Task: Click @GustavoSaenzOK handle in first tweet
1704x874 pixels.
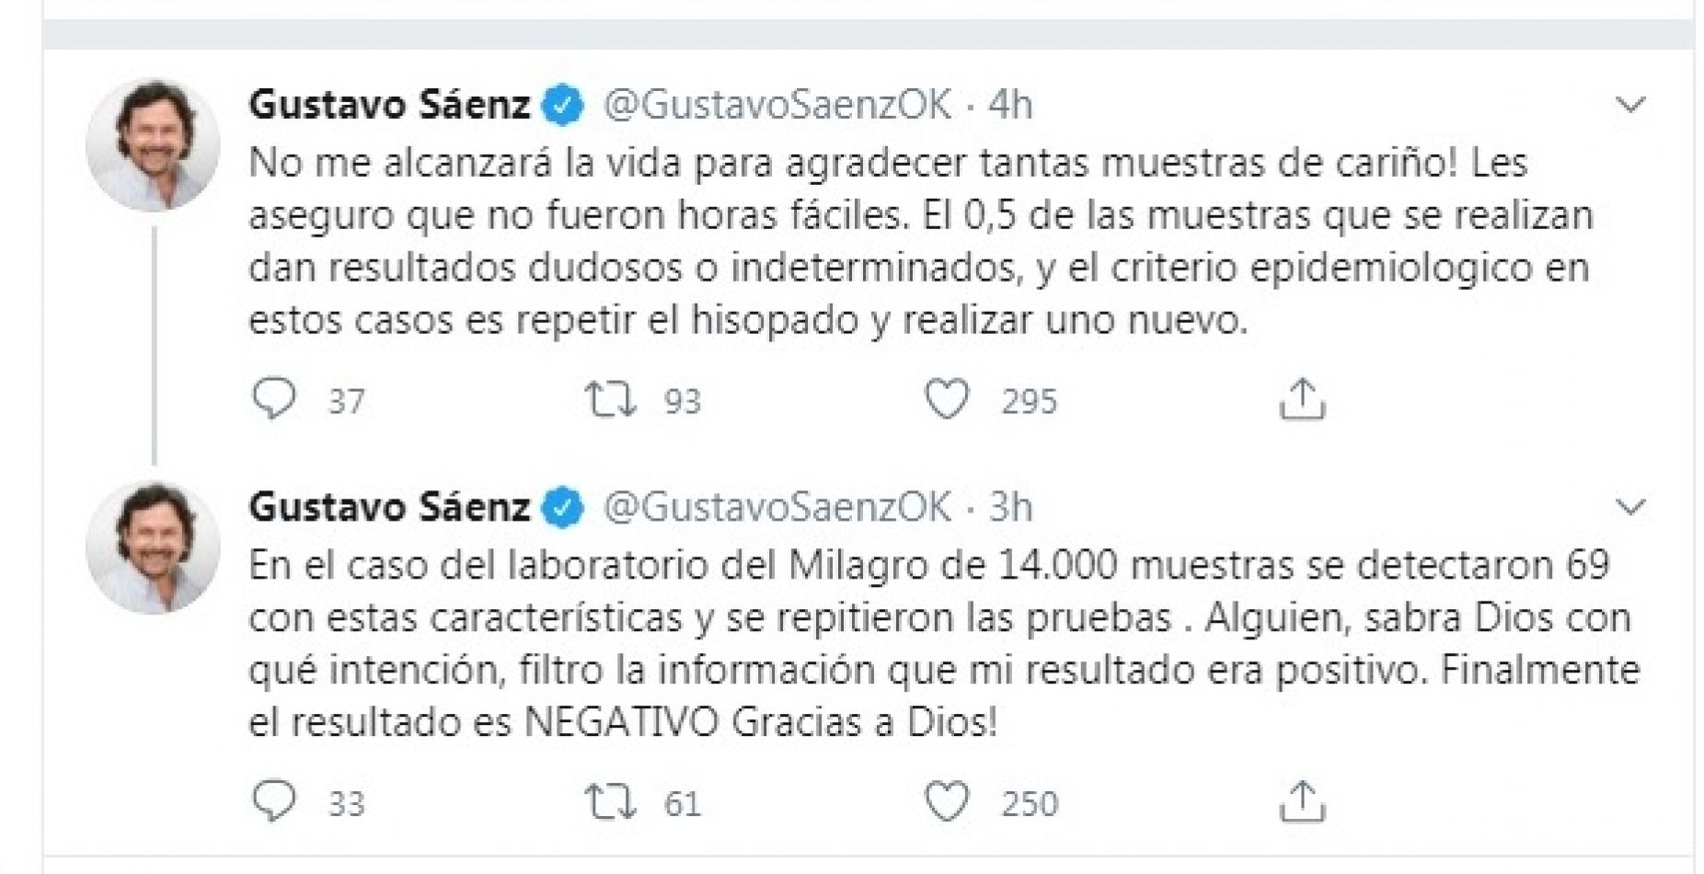Action: pyautogui.click(x=777, y=105)
